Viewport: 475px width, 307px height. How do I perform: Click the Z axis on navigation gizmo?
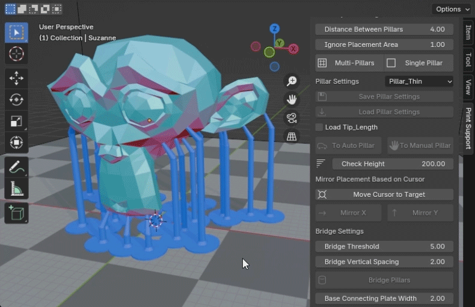tap(275, 29)
